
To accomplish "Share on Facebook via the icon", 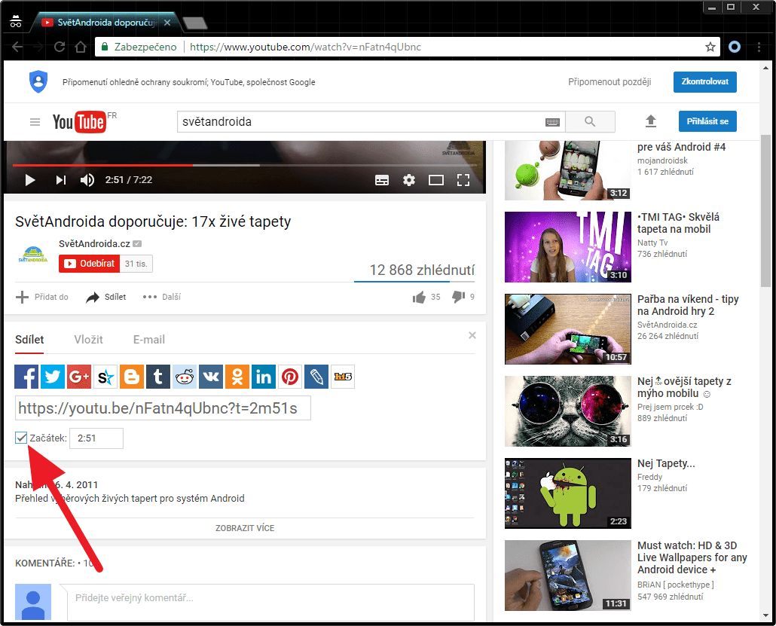I will [26, 377].
